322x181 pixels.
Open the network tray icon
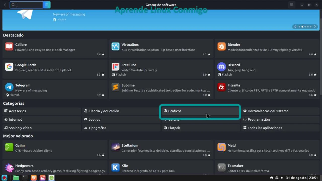click(277, 178)
